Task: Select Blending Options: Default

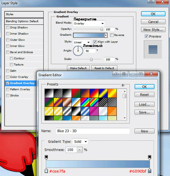Action: coord(24,21)
